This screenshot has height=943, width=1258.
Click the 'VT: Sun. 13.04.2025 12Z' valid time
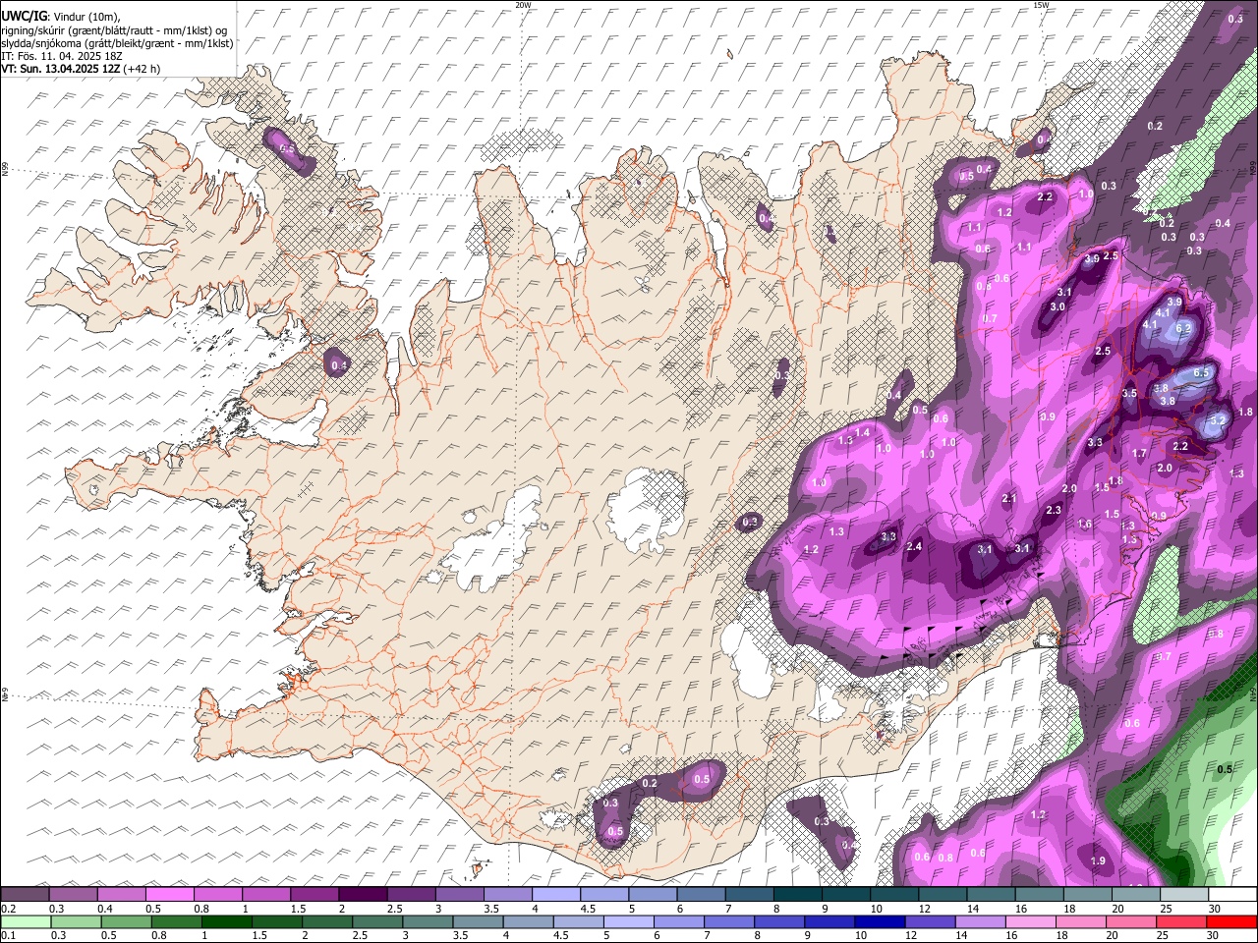click(x=60, y=69)
